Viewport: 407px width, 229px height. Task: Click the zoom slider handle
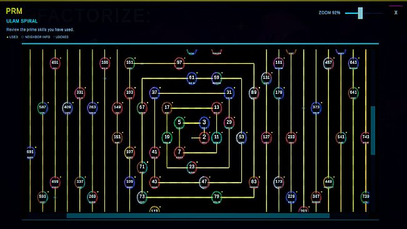360,13
